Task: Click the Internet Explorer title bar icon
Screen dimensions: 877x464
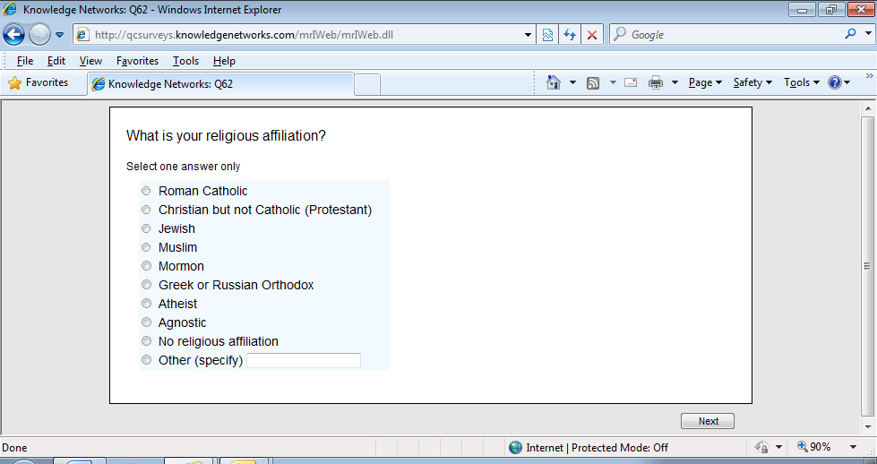Action: 10,9
